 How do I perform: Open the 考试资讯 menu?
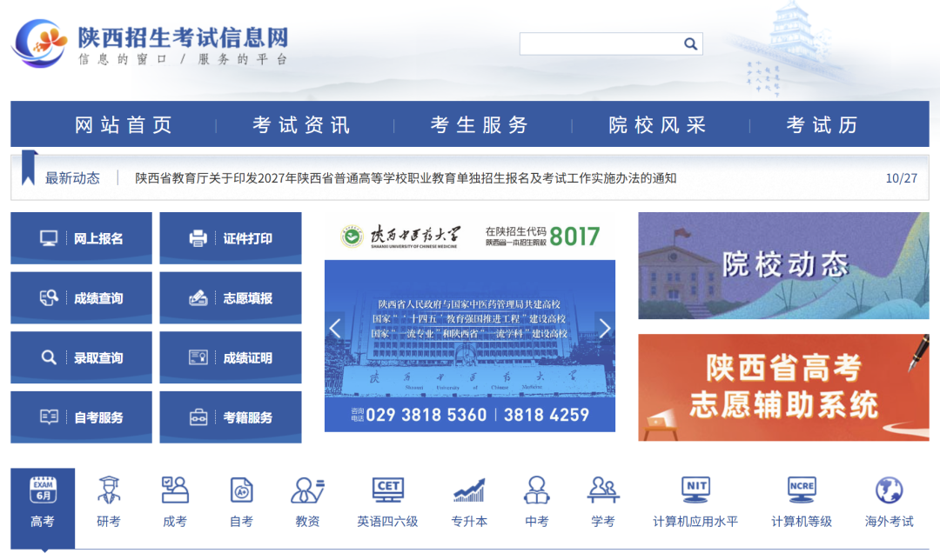pos(301,124)
